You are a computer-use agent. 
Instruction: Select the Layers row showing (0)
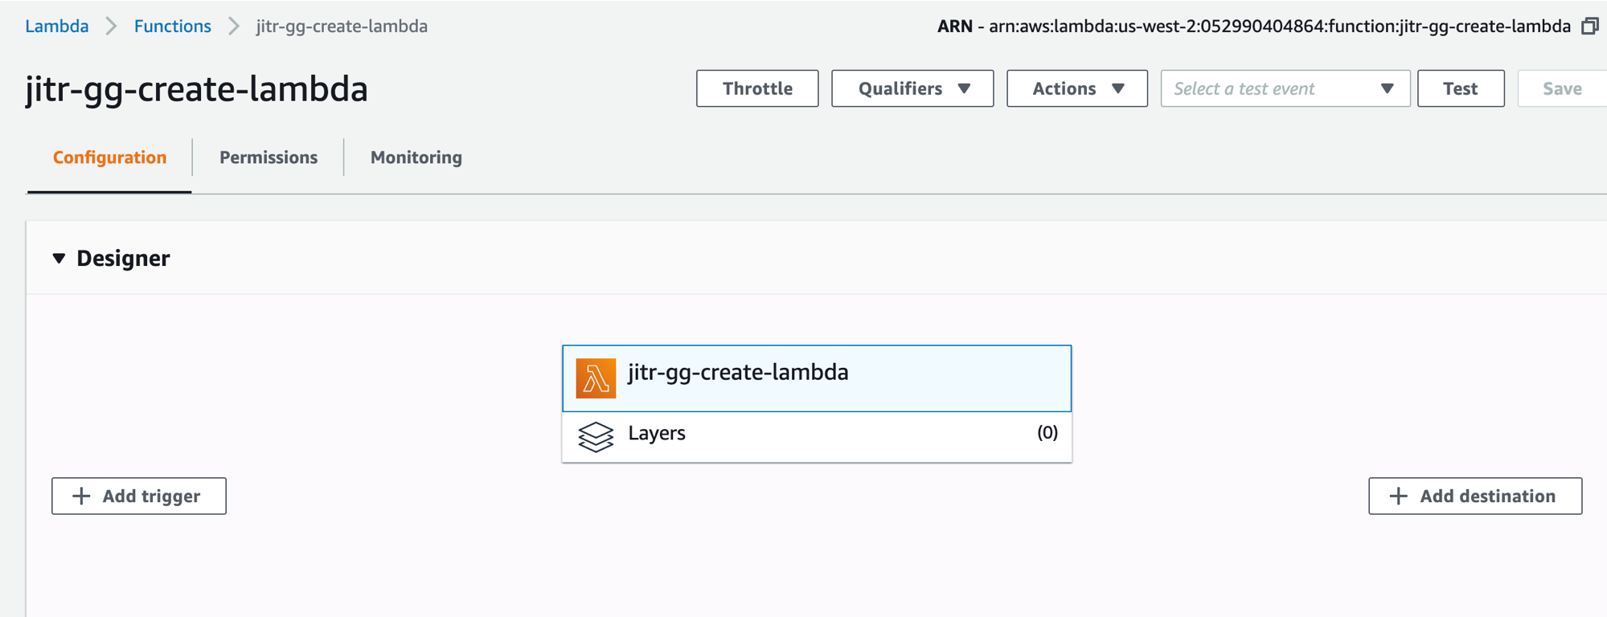[x=817, y=437]
